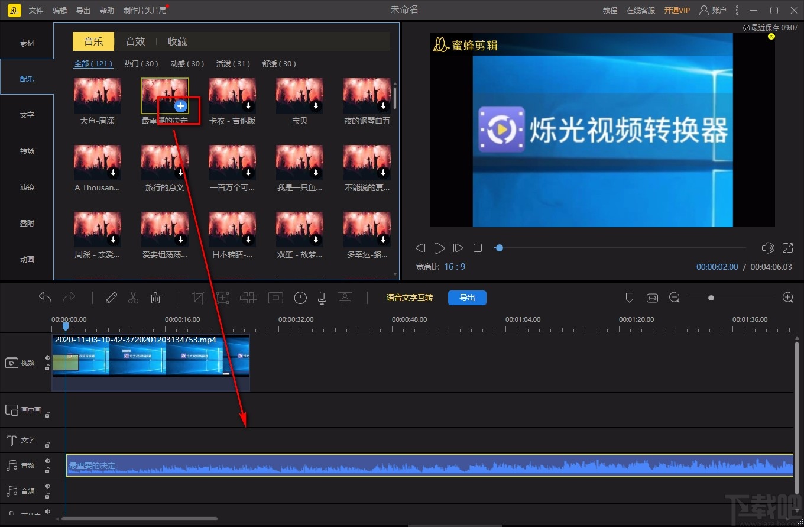Download the A Thousan... track

(x=114, y=173)
